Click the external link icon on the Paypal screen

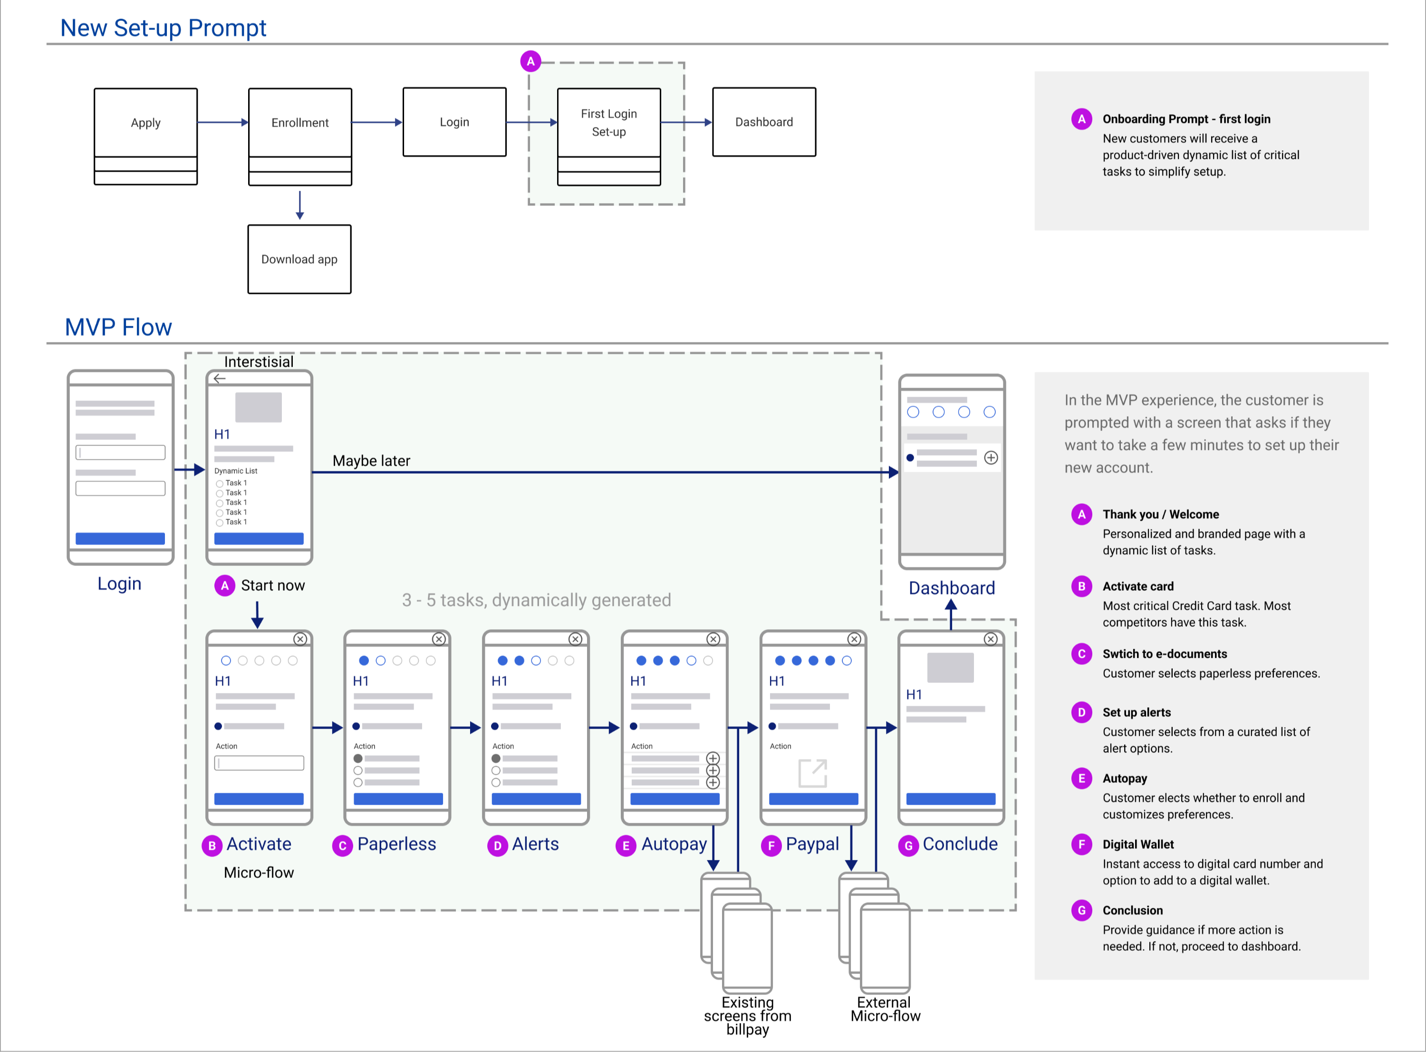(x=813, y=773)
